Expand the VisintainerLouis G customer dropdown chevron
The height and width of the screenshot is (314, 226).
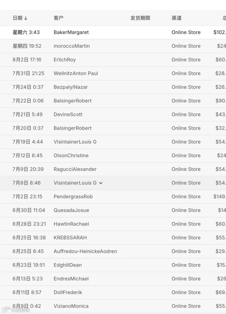(x=101, y=183)
